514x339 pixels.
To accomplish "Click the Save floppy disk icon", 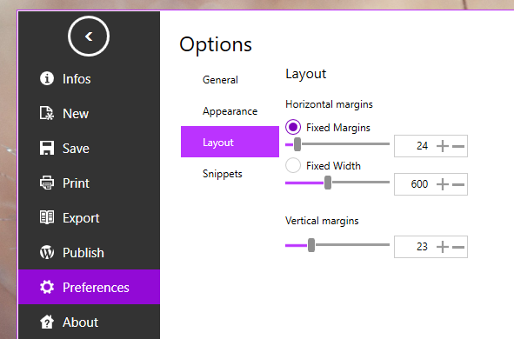I will coord(47,148).
